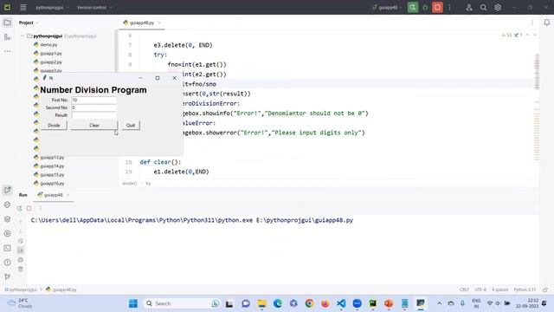The height and width of the screenshot is (312, 554).
Task: Clear the console with the trash icon
Action: 21,270
